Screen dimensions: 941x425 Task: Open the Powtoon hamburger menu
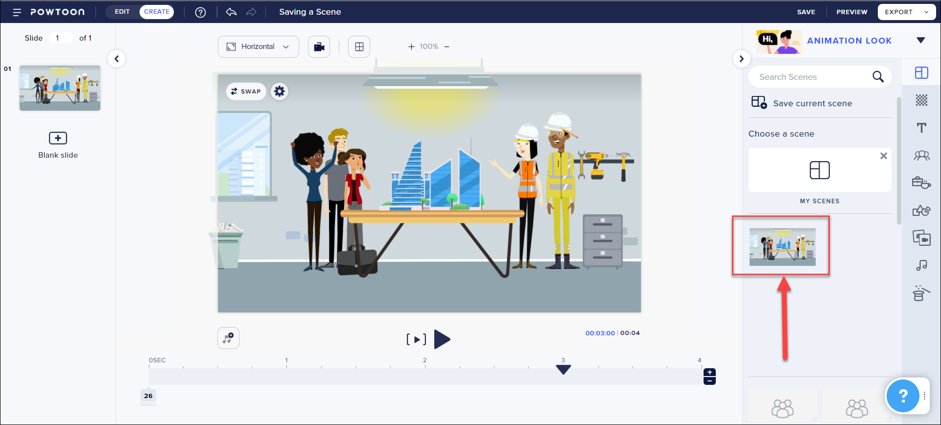[x=17, y=12]
